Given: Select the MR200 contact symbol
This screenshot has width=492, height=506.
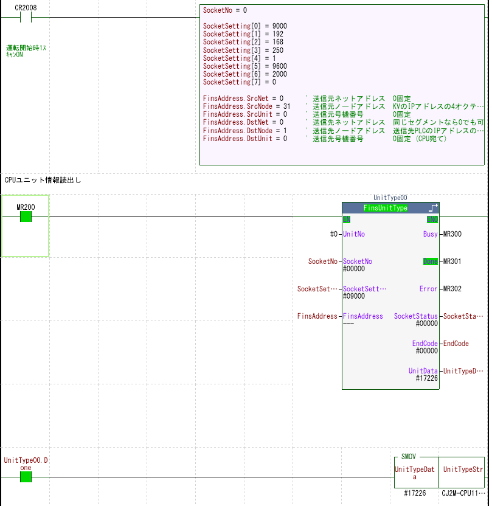Looking at the screenshot, I should [x=26, y=217].
